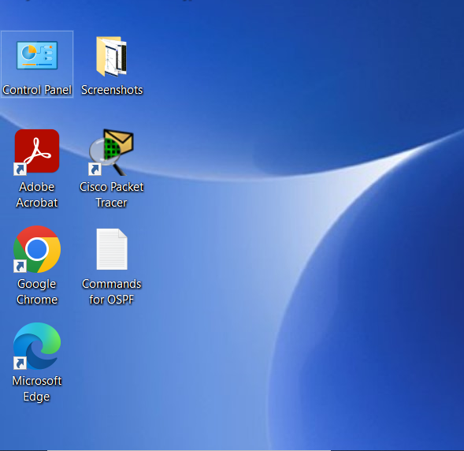
Task: Click the shortcut arrow overlay on Google Chrome
Action: point(20,266)
